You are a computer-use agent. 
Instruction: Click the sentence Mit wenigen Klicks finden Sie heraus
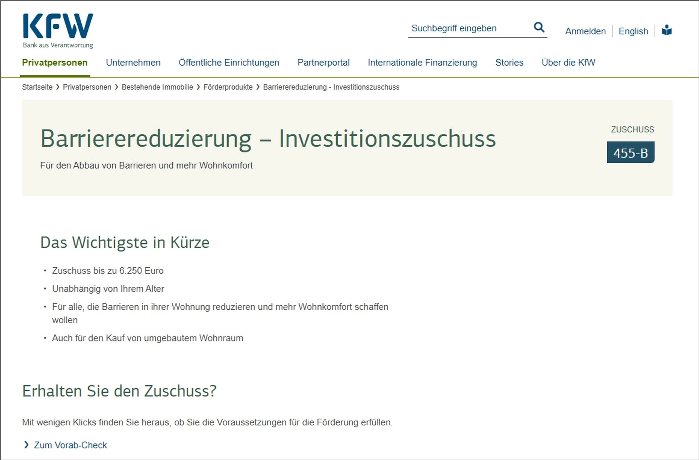pyautogui.click(x=207, y=422)
